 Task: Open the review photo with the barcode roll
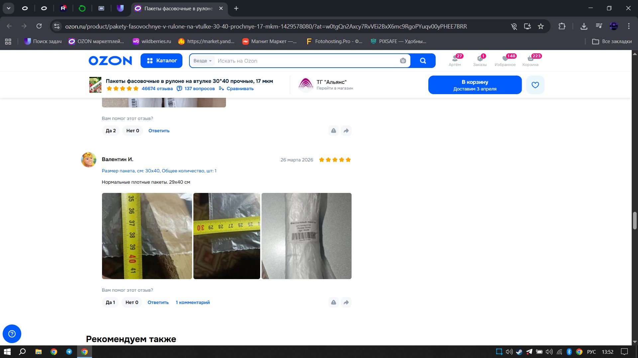306,236
